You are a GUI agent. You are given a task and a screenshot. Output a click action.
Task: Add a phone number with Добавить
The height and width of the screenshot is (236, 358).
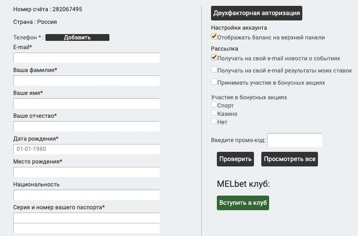point(77,37)
